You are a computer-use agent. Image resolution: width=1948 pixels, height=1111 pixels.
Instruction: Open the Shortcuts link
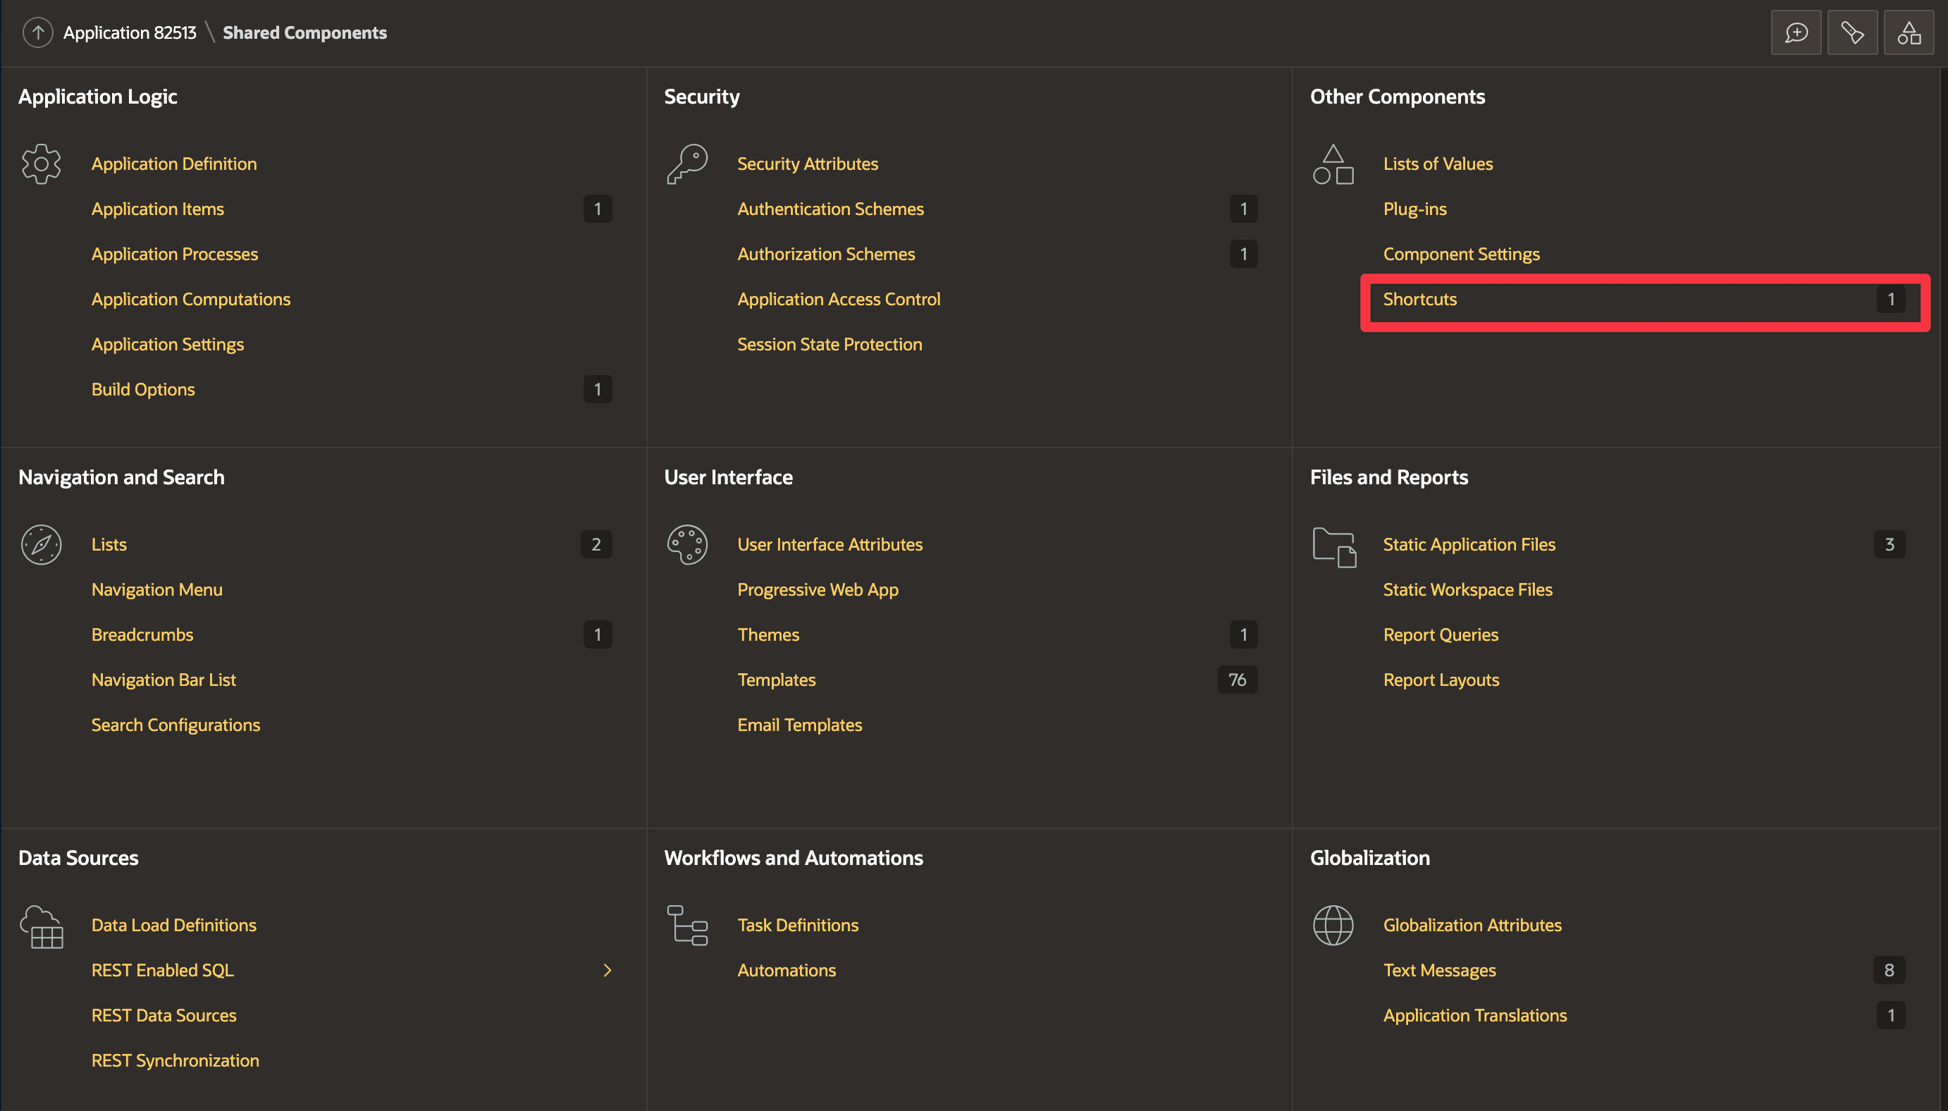1419,299
